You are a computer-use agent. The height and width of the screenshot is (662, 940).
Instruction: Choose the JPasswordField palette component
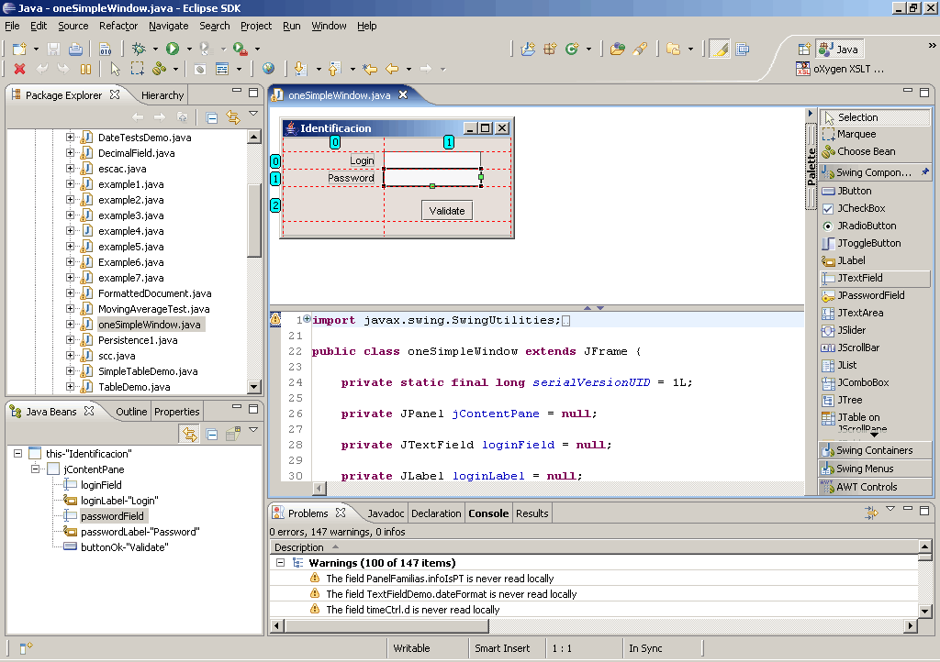tap(870, 295)
